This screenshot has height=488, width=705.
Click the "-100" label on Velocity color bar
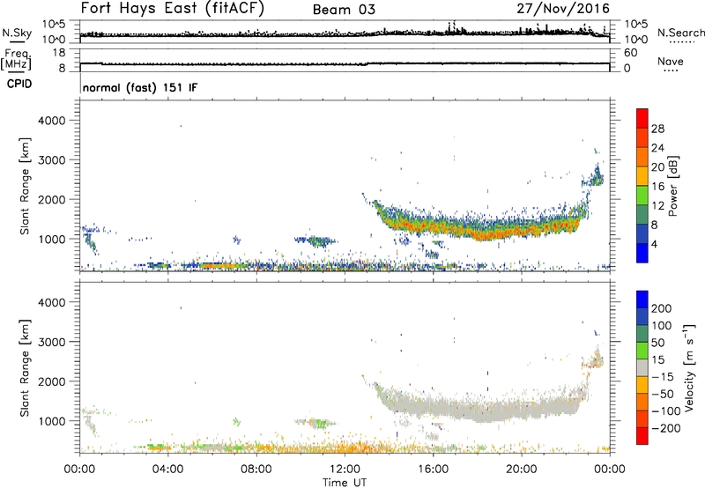666,410
